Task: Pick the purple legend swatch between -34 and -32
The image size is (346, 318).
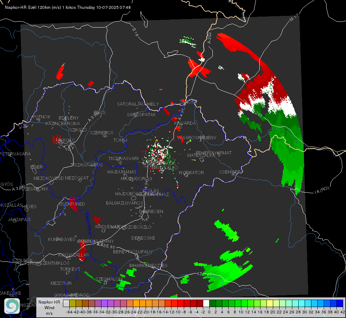Action: point(104,303)
